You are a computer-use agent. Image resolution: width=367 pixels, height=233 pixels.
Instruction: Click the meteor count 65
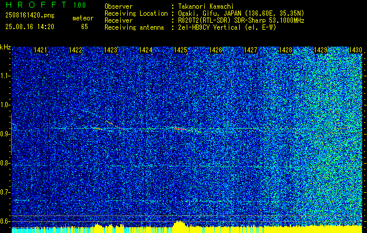click(85, 27)
